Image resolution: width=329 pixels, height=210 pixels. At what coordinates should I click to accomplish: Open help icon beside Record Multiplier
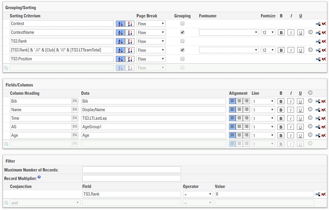[39, 177]
